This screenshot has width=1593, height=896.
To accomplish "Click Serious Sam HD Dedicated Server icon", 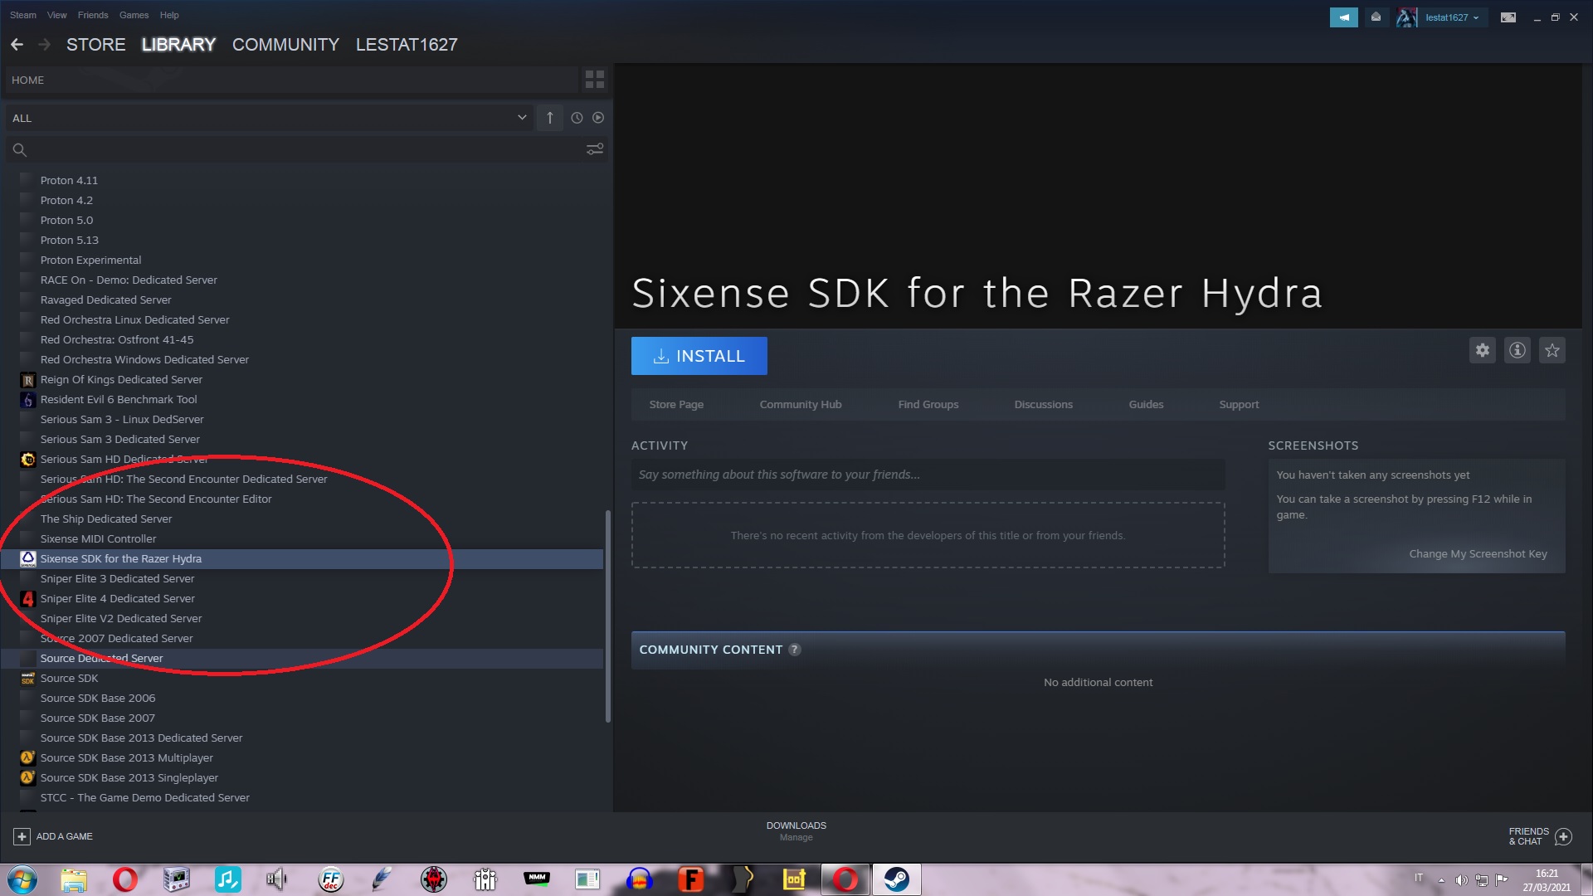I will (x=27, y=460).
